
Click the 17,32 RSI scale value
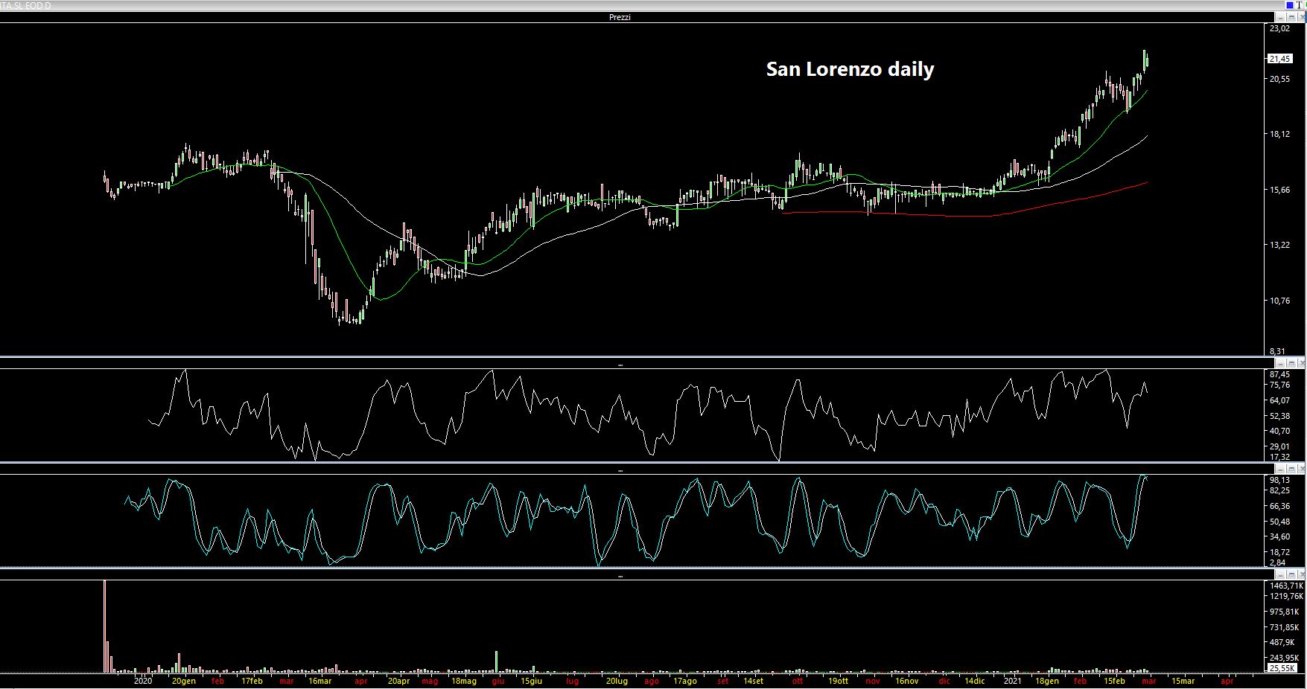pos(1280,457)
